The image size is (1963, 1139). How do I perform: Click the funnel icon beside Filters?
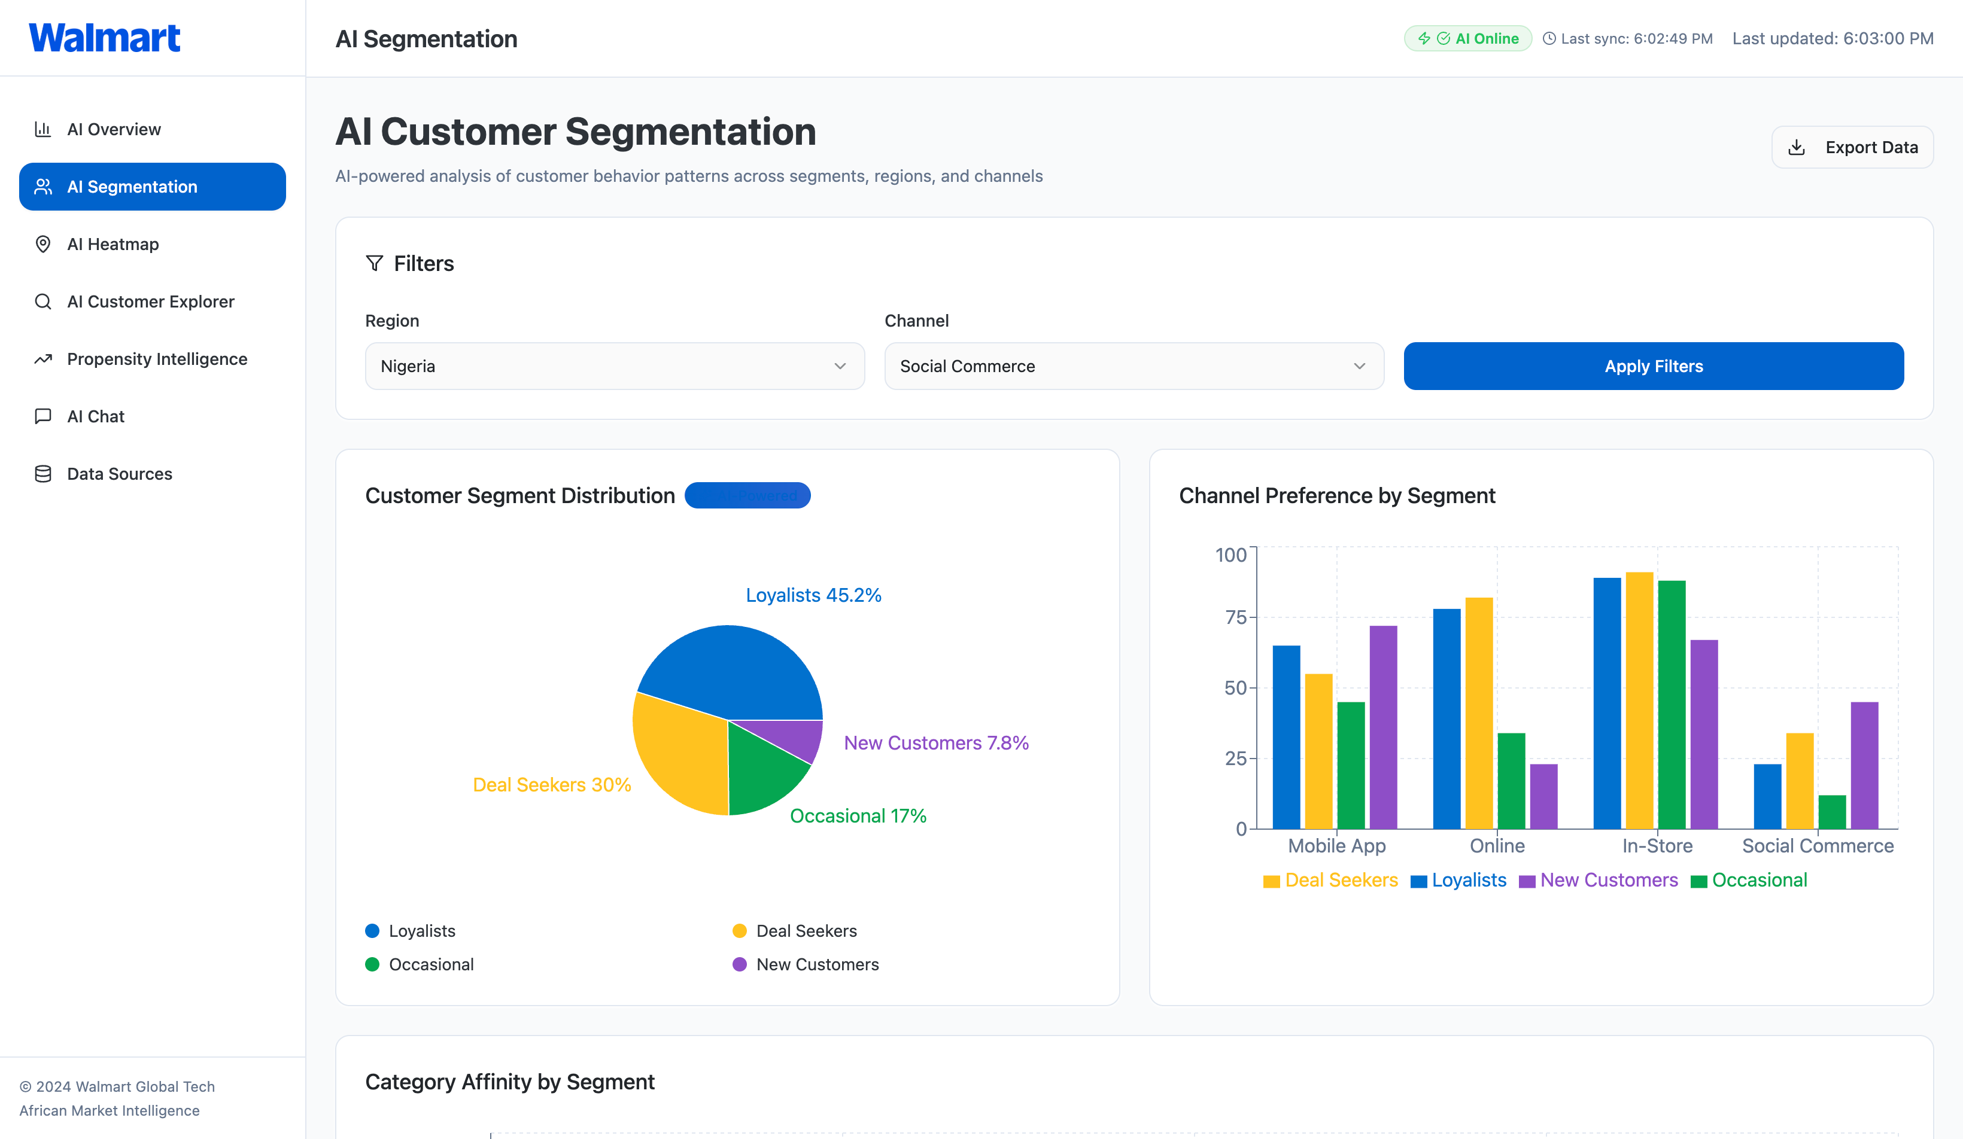[x=375, y=263]
